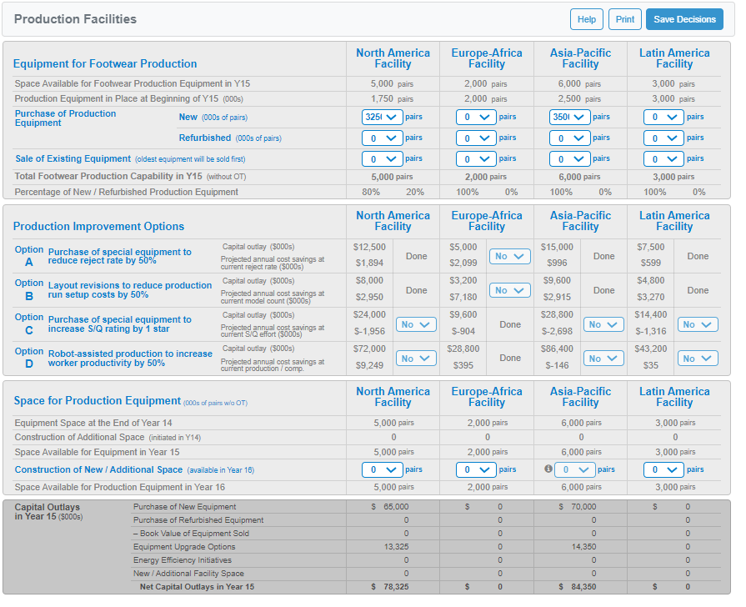Open Latin America Option D dropdown
Image resolution: width=746 pixels, height=607 pixels.
698,359
